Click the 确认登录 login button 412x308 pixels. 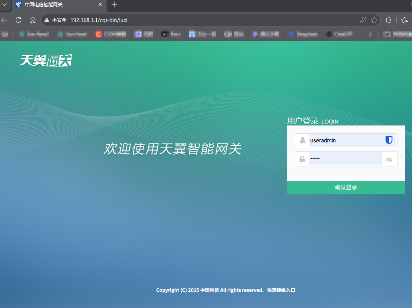coord(346,187)
